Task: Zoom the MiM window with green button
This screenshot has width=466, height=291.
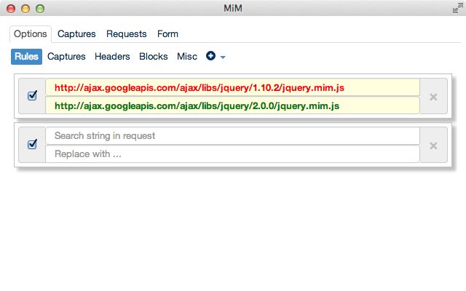Action: [40, 9]
